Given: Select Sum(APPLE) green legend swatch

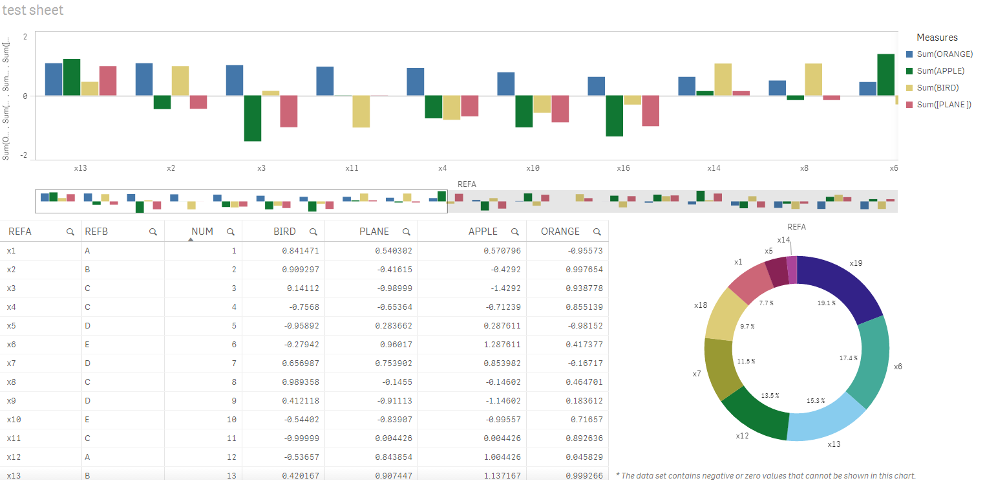Looking at the screenshot, I should [x=910, y=71].
